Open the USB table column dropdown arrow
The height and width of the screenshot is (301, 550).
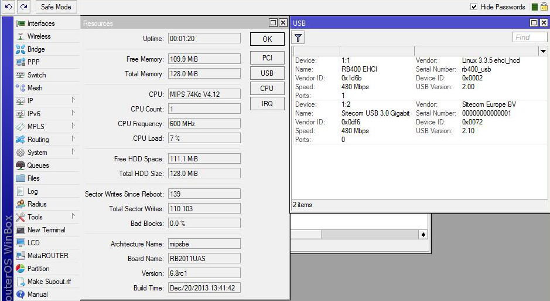click(x=543, y=51)
